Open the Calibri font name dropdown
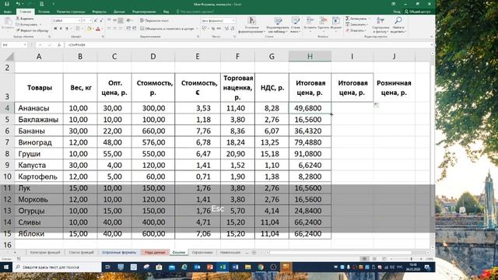The height and width of the screenshot is (280, 498). pos(79,21)
